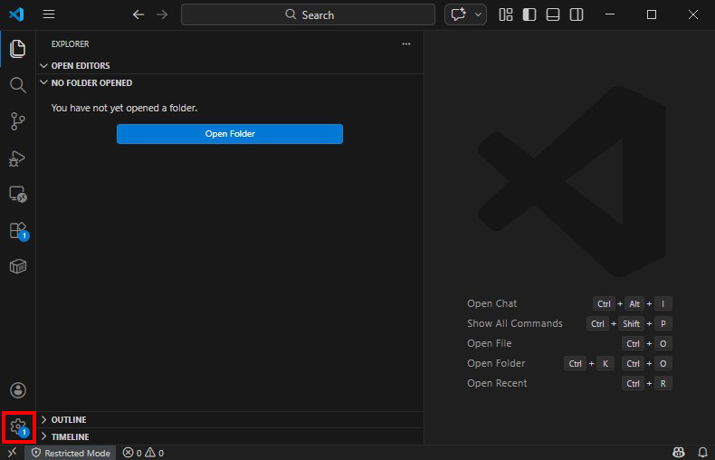Click Show All Commands text
Image resolution: width=715 pixels, height=460 pixels.
tap(515, 323)
